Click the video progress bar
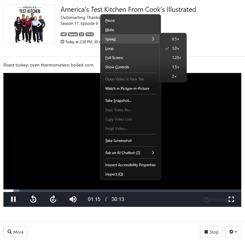This screenshot has width=245, height=241. tap(124, 191)
